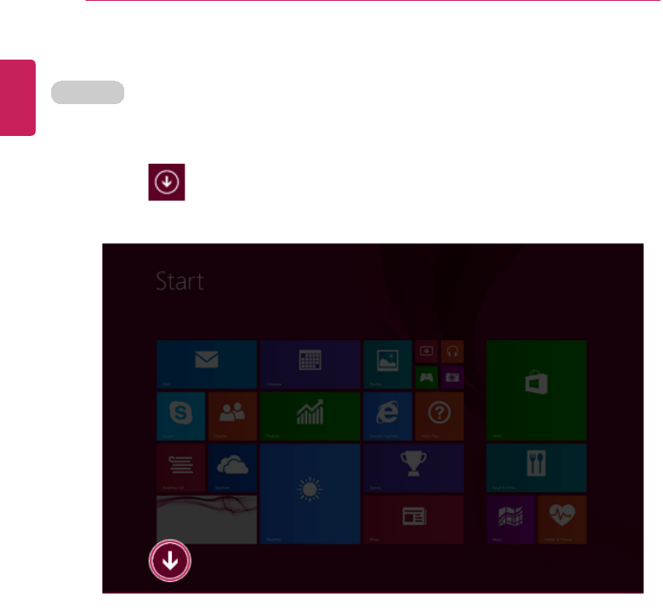This screenshot has height=612, width=663.
Task: Open the Finance chart tile
Action: [310, 416]
